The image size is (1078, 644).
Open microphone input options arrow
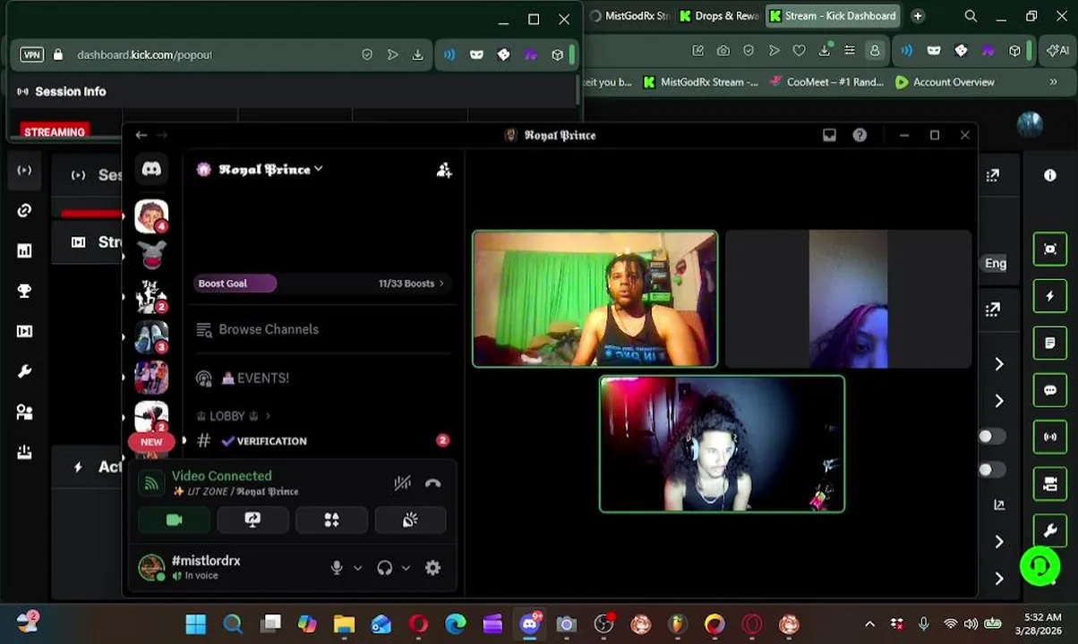pos(357,568)
